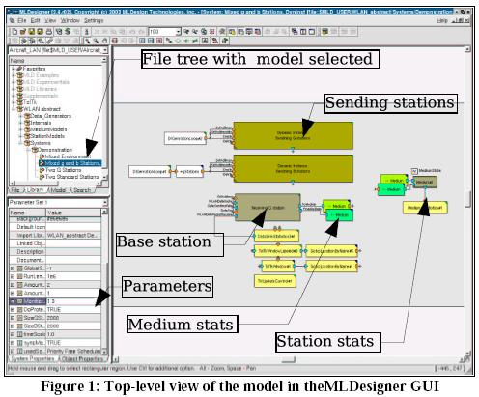Switch to the Library tab
The height and width of the screenshot is (397, 479).
(34, 190)
